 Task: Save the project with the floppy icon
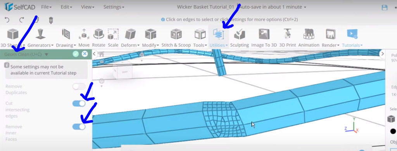click(x=384, y=7)
